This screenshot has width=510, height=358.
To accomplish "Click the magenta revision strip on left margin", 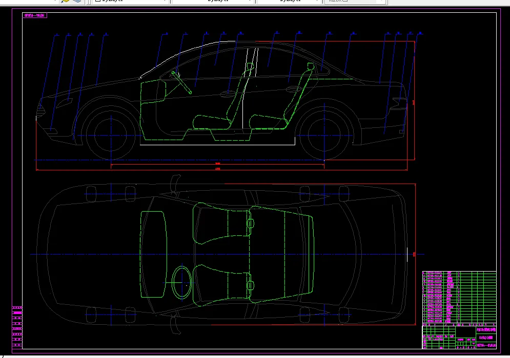I will pos(17,326).
